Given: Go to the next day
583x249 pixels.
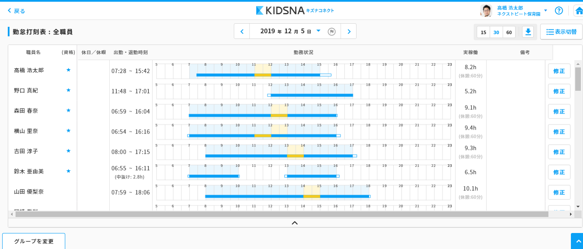Looking at the screenshot, I should pos(349,32).
